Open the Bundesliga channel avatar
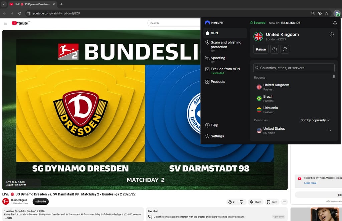This screenshot has width=342, height=221. pyautogui.click(x=6, y=201)
